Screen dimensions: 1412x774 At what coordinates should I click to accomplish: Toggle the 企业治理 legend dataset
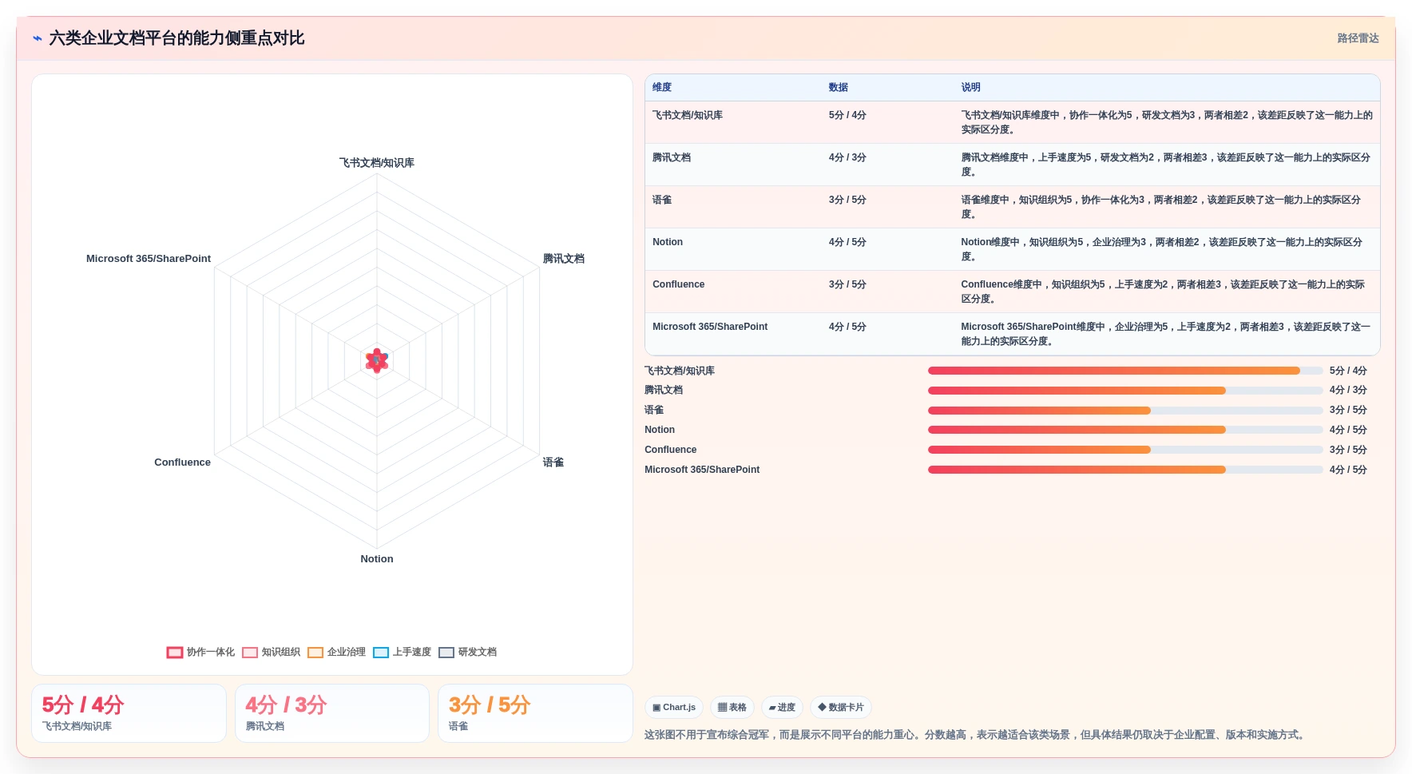coord(336,652)
